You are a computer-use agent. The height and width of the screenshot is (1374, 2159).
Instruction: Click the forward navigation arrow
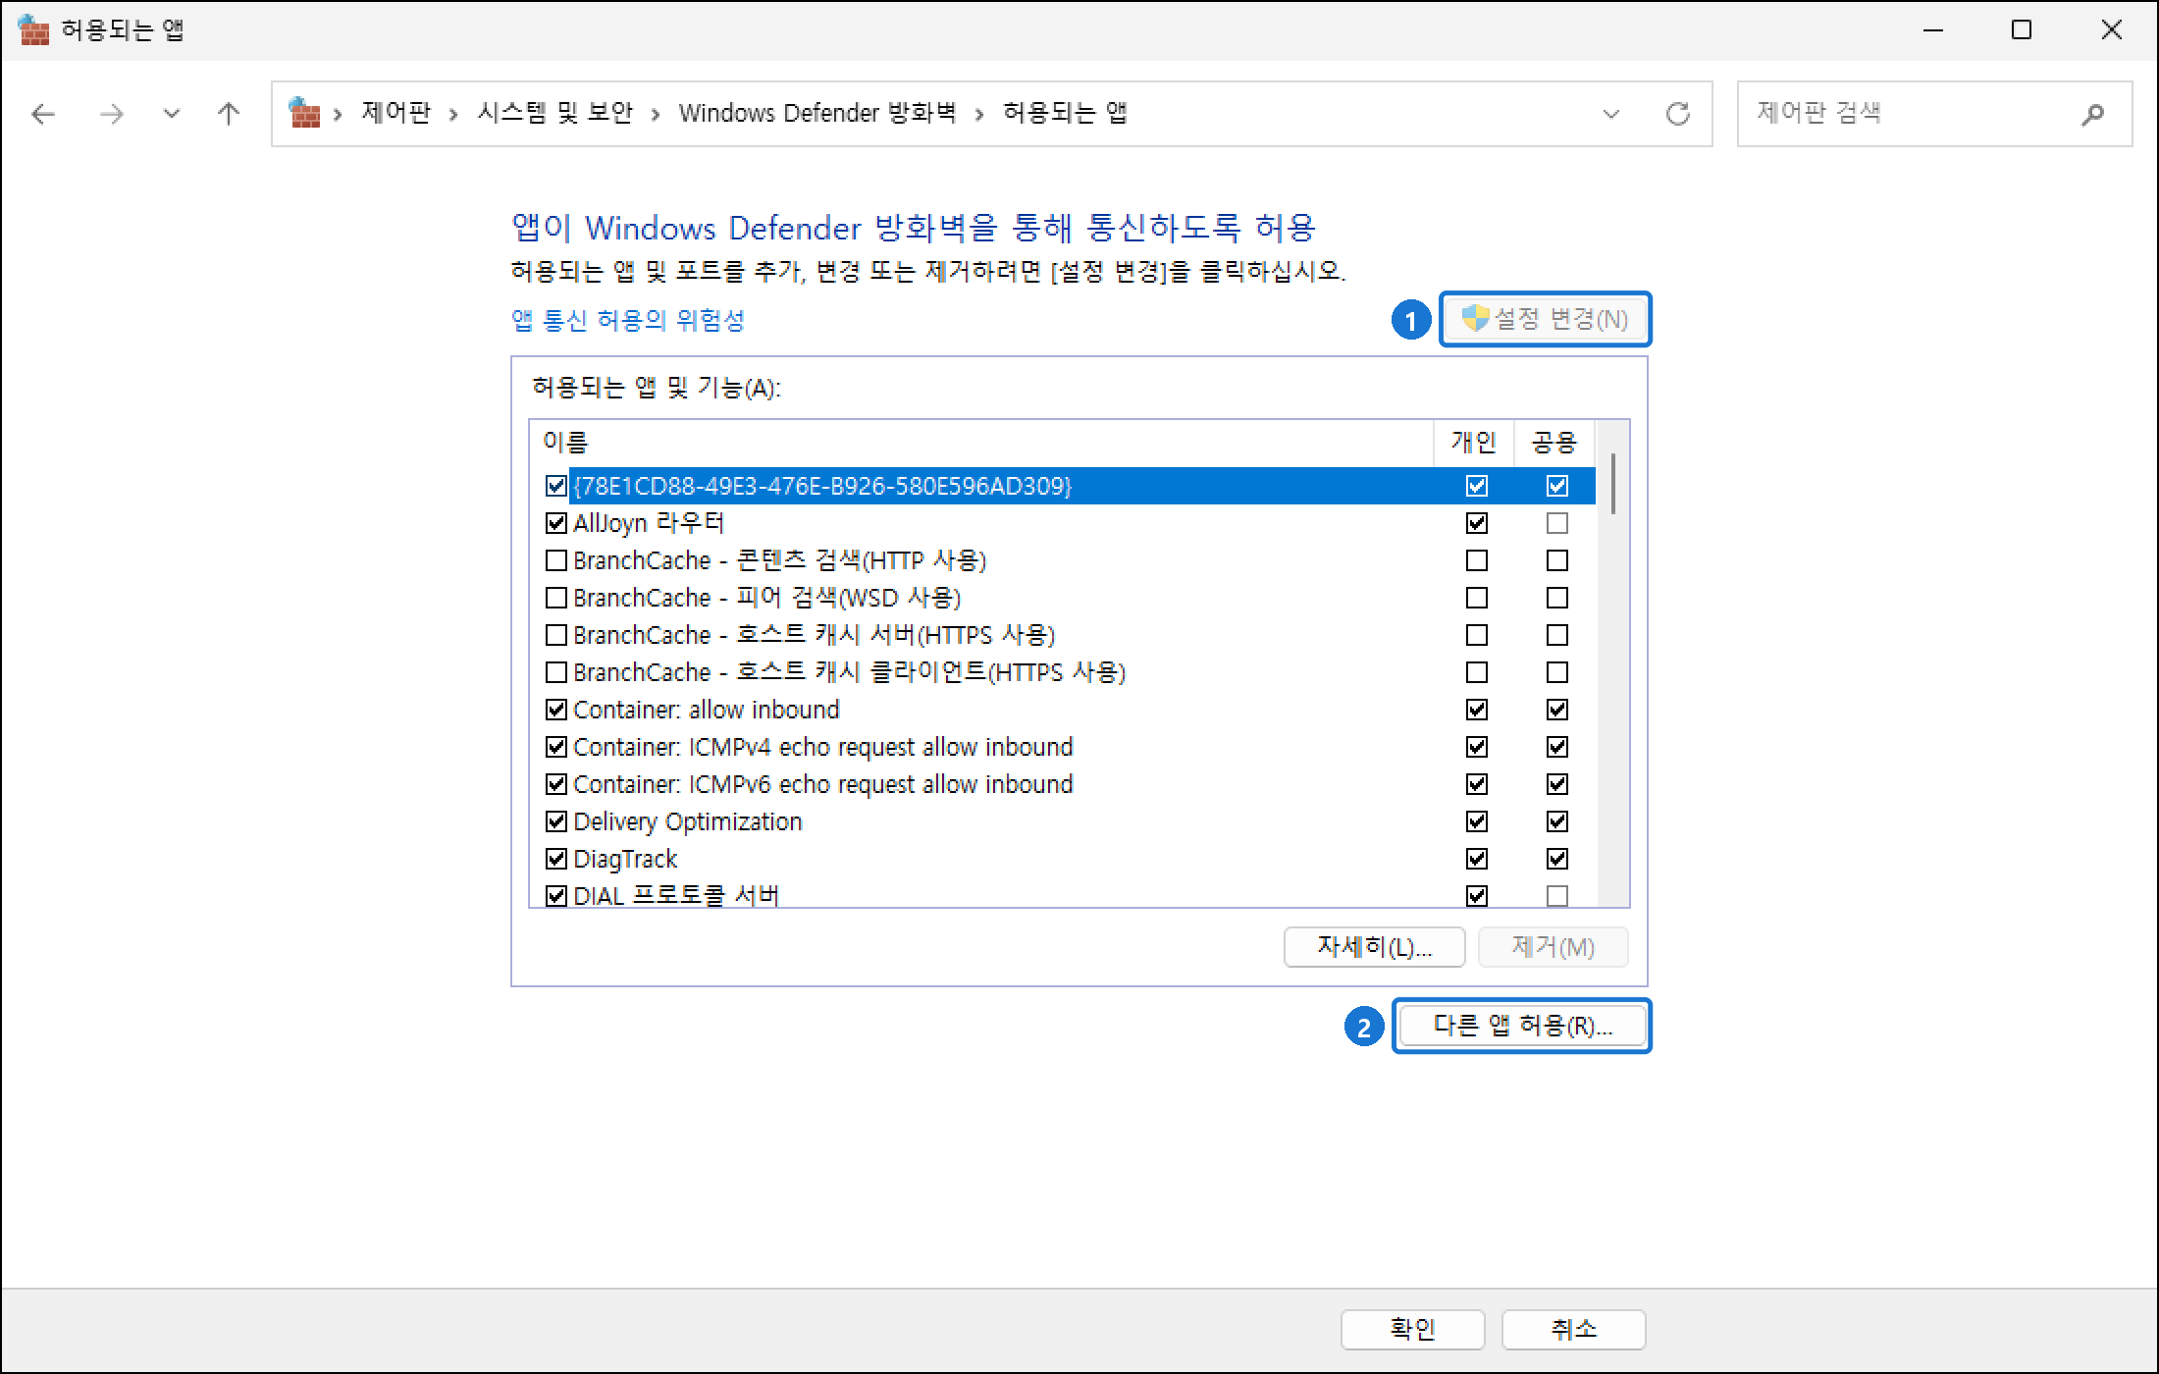(x=112, y=114)
